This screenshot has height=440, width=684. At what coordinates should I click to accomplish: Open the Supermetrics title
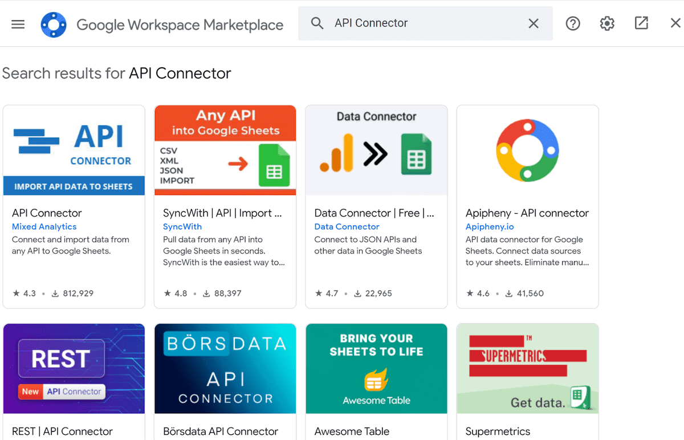[498, 431]
